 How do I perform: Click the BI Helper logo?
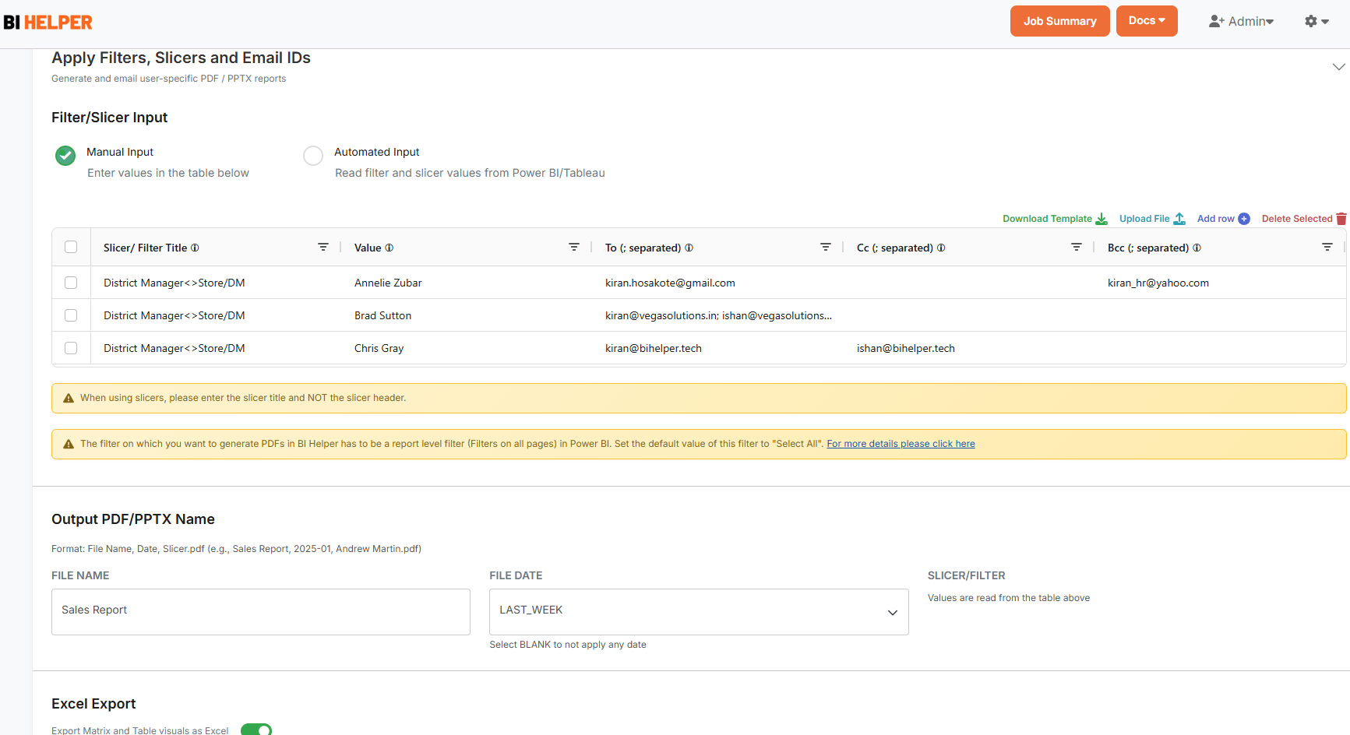(x=48, y=23)
